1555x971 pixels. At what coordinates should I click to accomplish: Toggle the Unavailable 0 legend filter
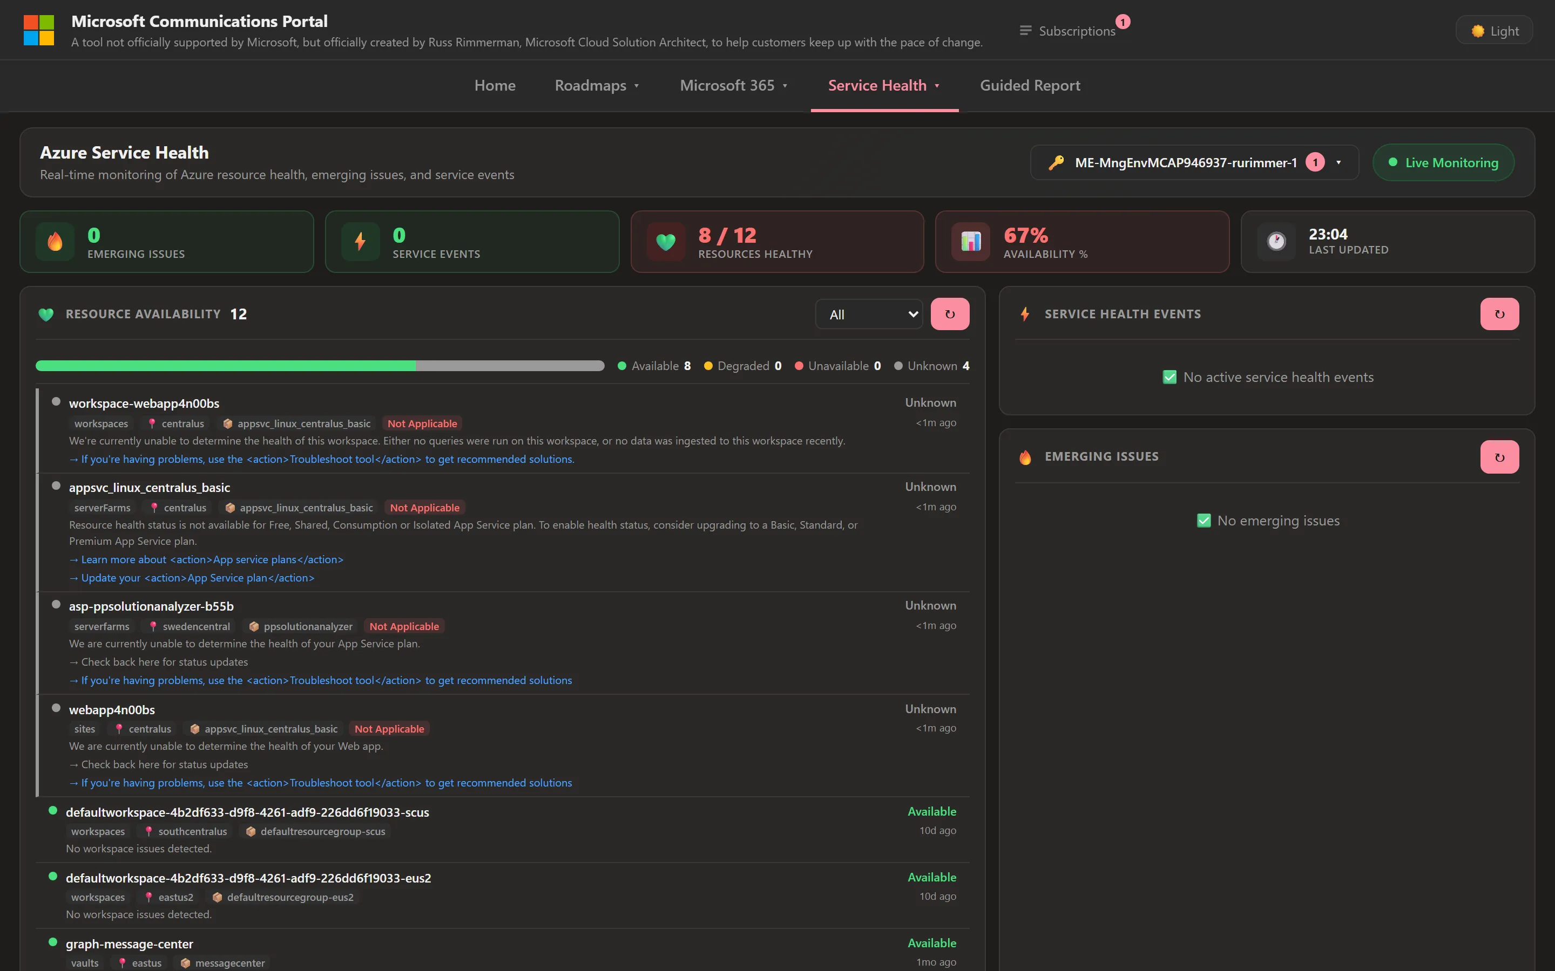[x=838, y=366]
